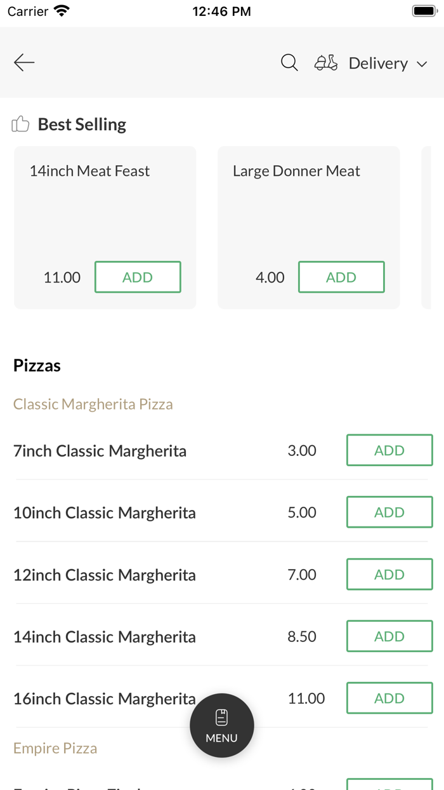Add the 7inch Classic Margherita

389,450
